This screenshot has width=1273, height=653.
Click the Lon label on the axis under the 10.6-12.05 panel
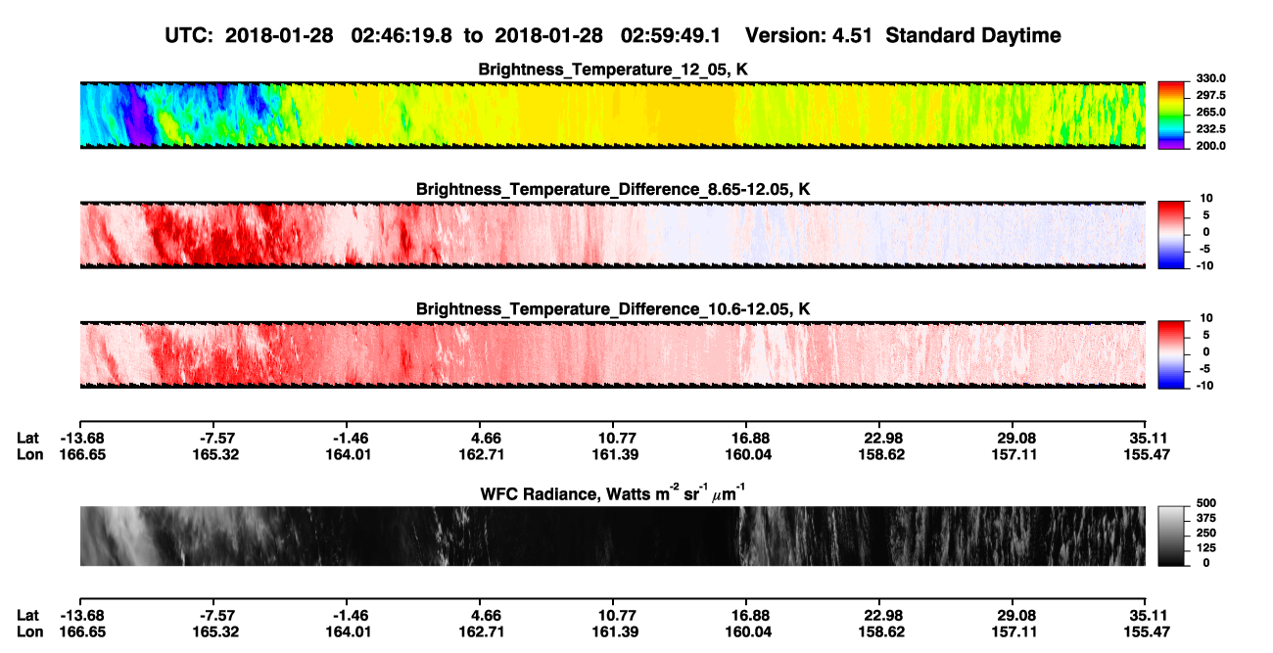tap(29, 454)
